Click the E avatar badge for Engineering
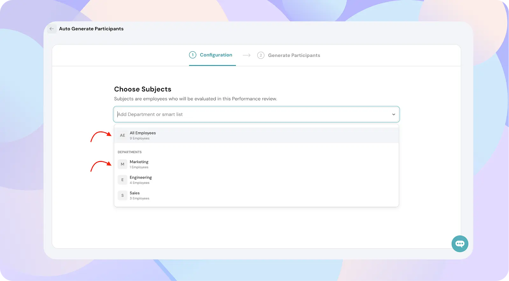Image resolution: width=509 pixels, height=281 pixels. pyautogui.click(x=122, y=180)
